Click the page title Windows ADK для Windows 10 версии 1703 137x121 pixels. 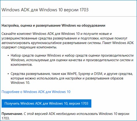[x=45, y=10]
